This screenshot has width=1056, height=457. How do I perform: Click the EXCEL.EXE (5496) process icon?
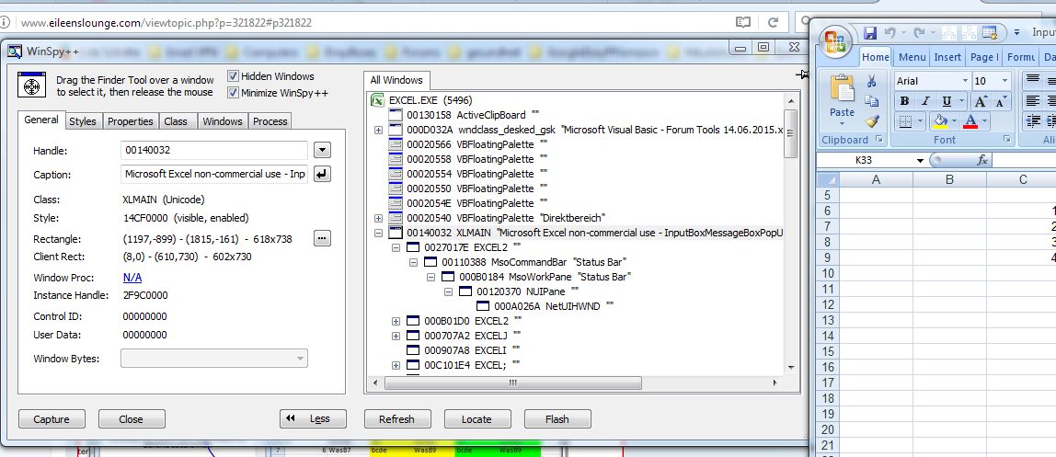coord(378,100)
